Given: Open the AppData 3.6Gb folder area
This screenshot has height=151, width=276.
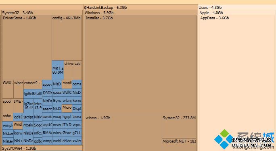Looking at the screenshot, I should point(237,83).
